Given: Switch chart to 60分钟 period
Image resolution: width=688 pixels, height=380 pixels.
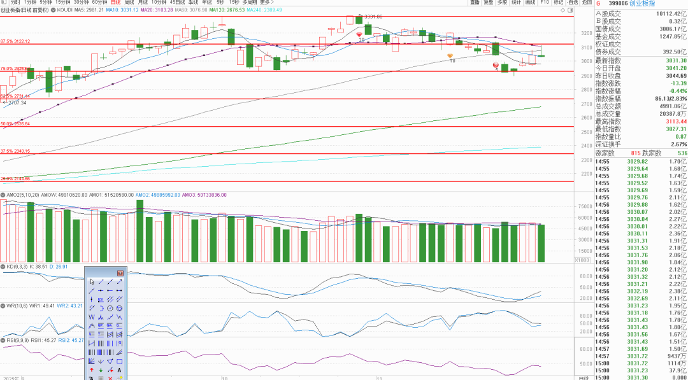Looking at the screenshot, I should (99, 2).
